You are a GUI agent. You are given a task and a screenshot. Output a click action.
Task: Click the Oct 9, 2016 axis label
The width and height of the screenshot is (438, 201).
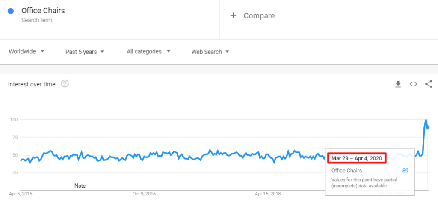pyautogui.click(x=144, y=194)
